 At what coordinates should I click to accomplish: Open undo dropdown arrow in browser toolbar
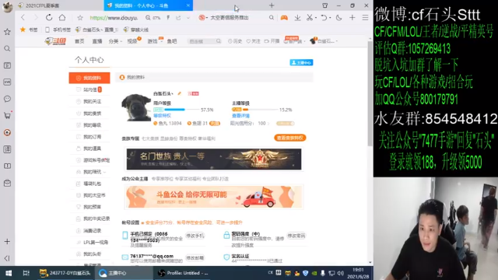[330, 18]
